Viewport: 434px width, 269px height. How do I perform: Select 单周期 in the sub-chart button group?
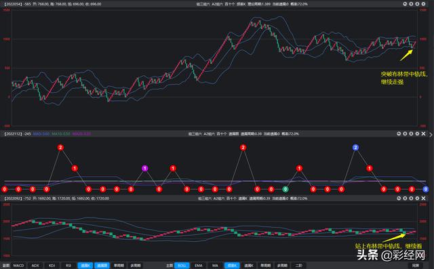119,266
